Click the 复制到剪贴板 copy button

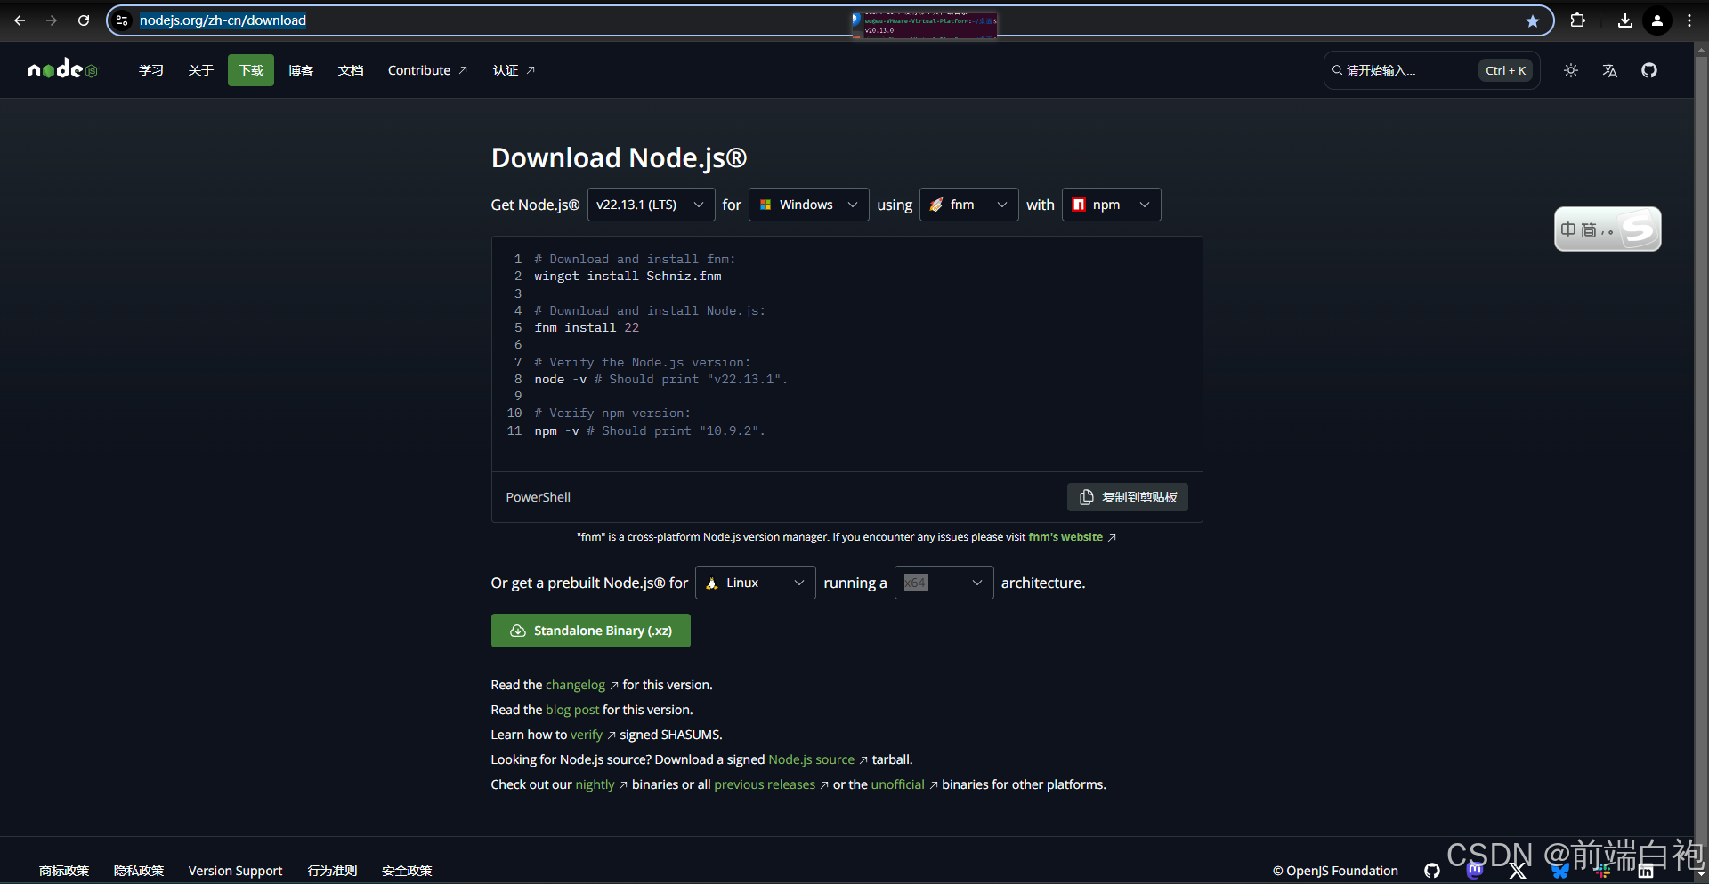tap(1128, 497)
